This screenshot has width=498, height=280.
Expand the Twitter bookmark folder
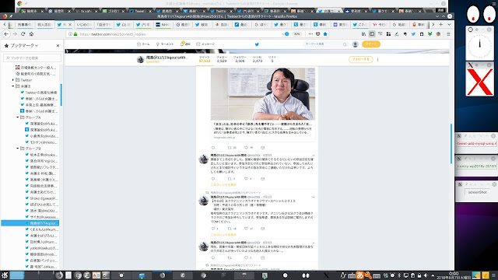(x=13, y=80)
